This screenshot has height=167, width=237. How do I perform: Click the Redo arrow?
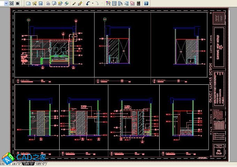[x=97, y=3]
